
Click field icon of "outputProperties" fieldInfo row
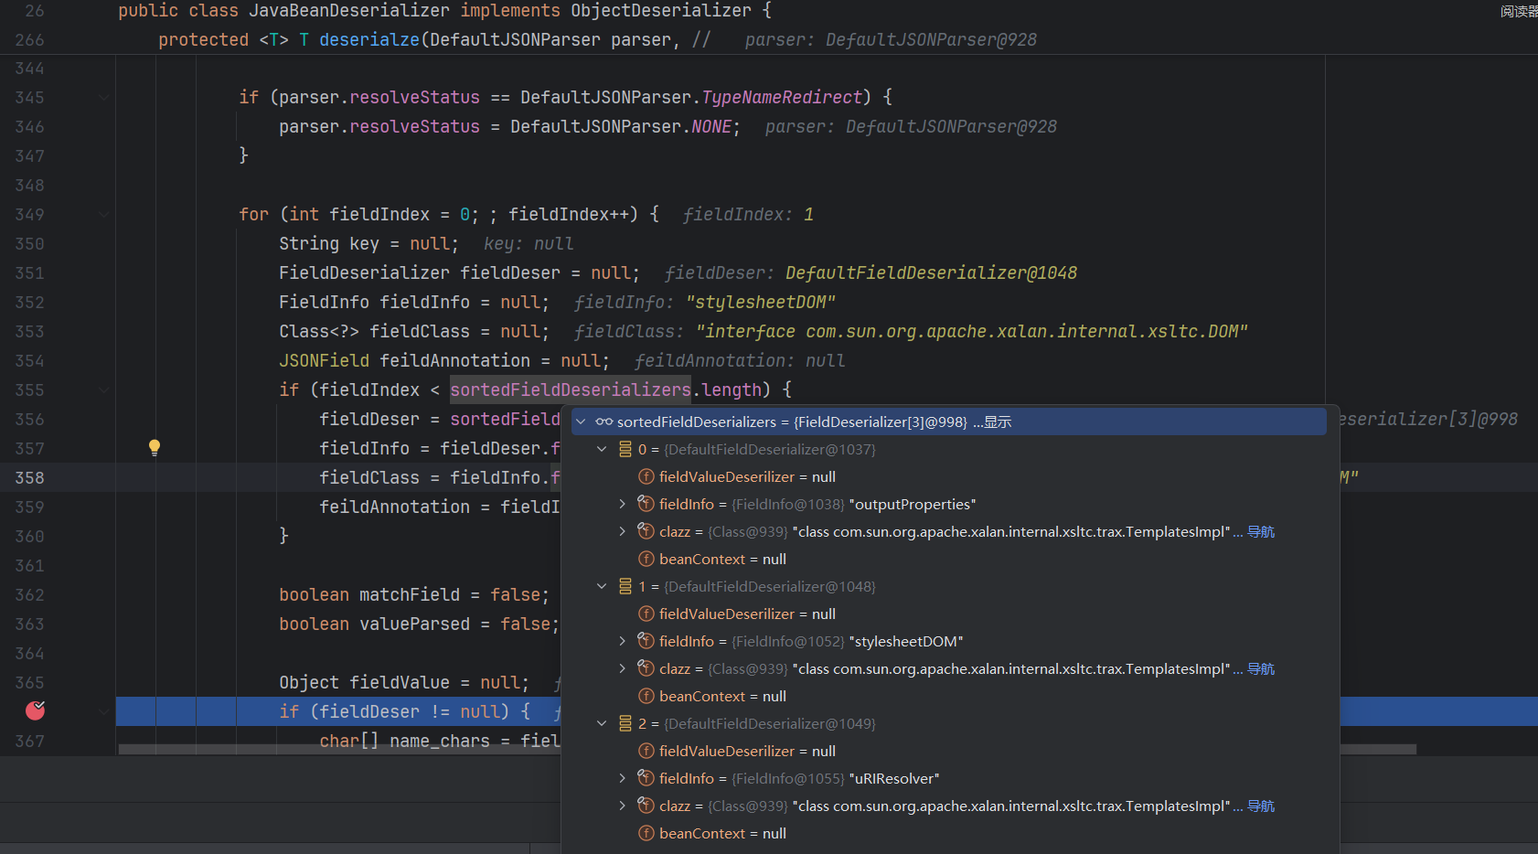coord(646,504)
